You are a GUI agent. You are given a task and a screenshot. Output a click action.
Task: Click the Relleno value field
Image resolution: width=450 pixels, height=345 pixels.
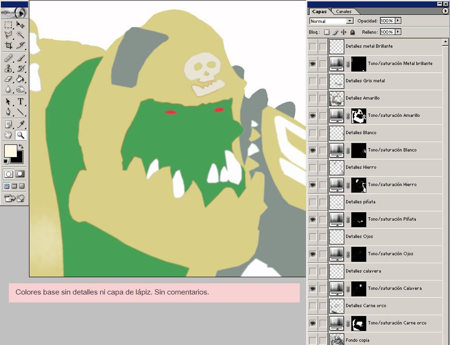387,32
